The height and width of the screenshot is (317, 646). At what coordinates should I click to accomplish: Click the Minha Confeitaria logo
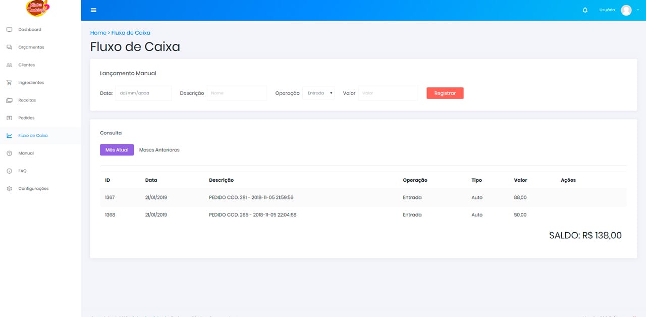point(38,8)
